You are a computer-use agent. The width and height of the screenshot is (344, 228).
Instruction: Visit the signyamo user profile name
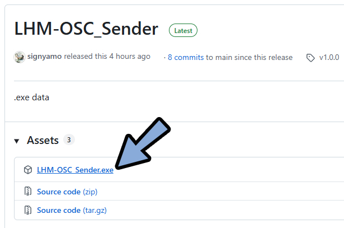click(45, 57)
